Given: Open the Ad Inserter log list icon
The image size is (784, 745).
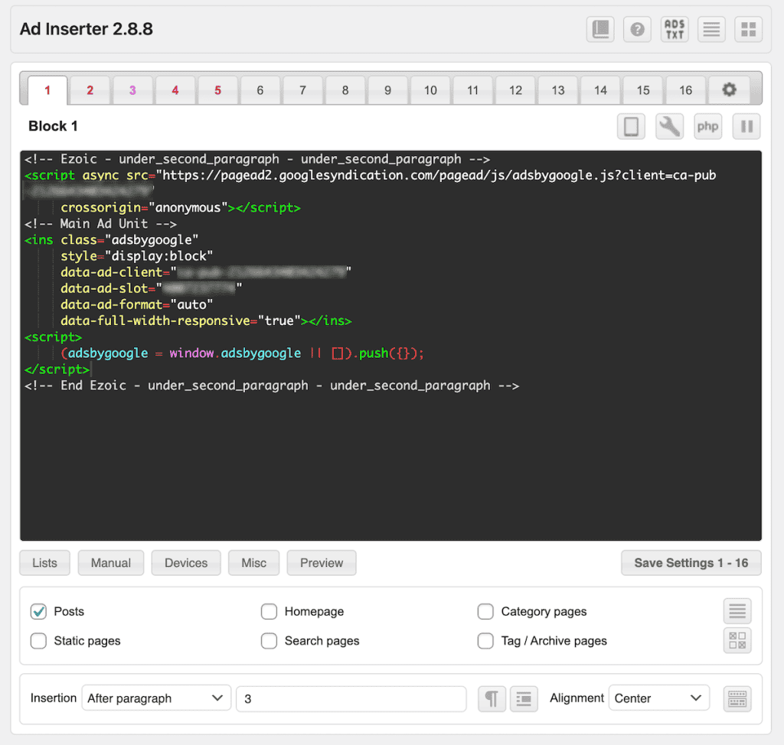Looking at the screenshot, I should point(711,29).
